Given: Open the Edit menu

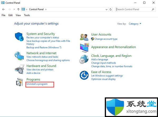Looking at the screenshot, I should [x=11, y=15].
